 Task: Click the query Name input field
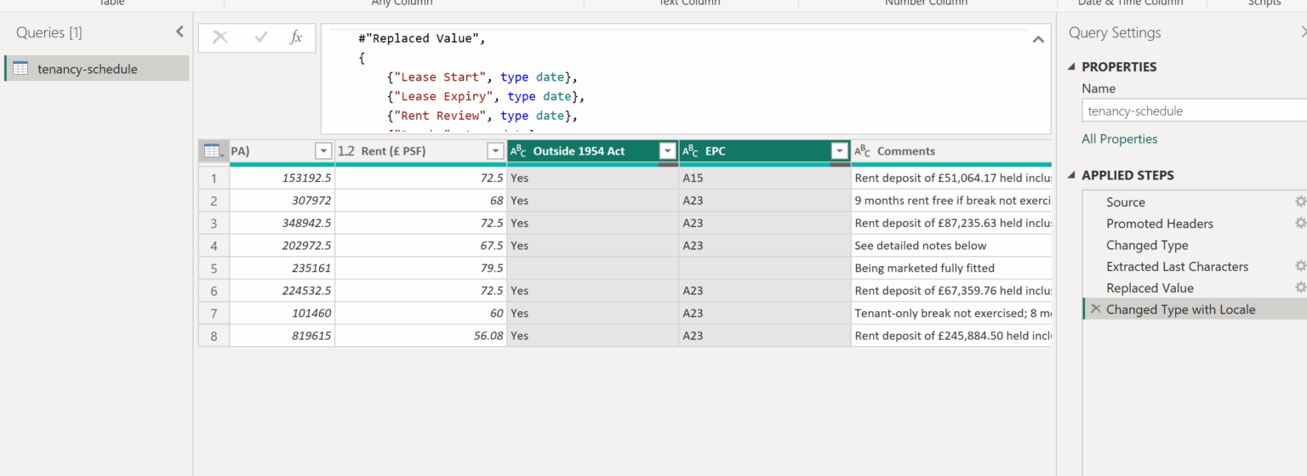pos(1191,110)
